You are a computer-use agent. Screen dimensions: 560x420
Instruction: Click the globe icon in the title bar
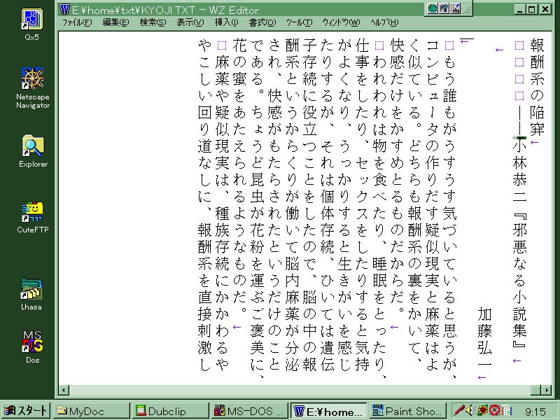click(x=433, y=8)
